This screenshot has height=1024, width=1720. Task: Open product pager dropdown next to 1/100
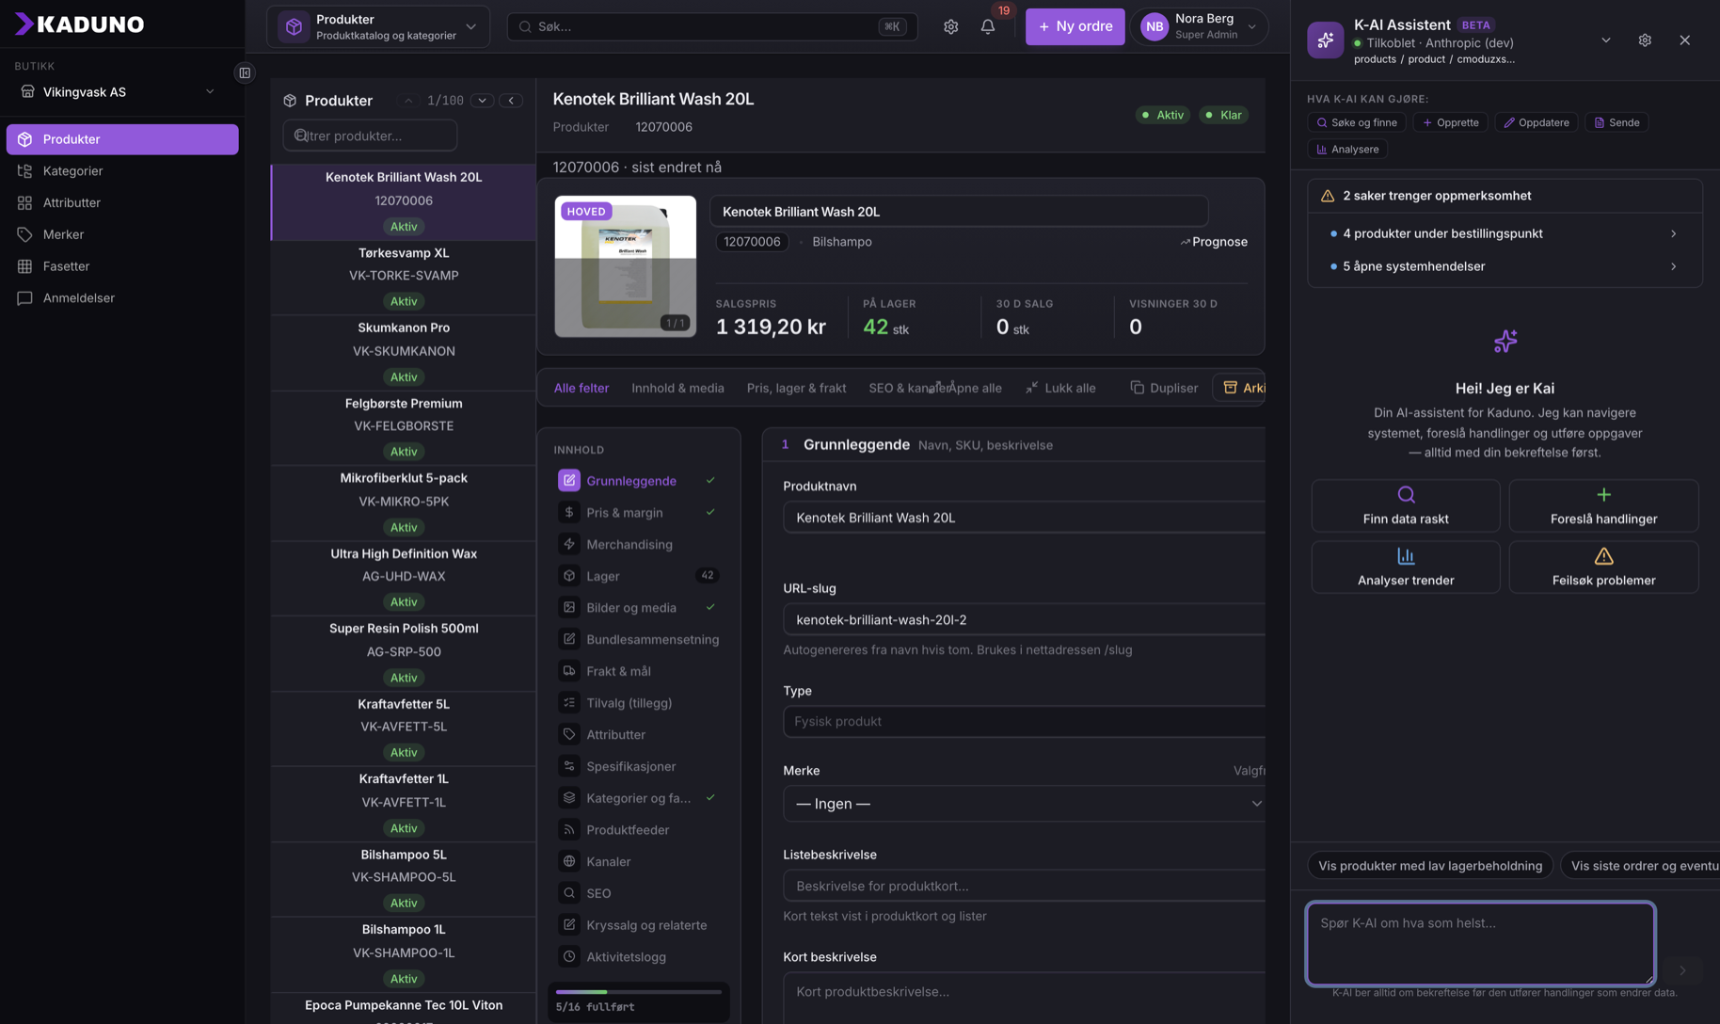tap(483, 101)
